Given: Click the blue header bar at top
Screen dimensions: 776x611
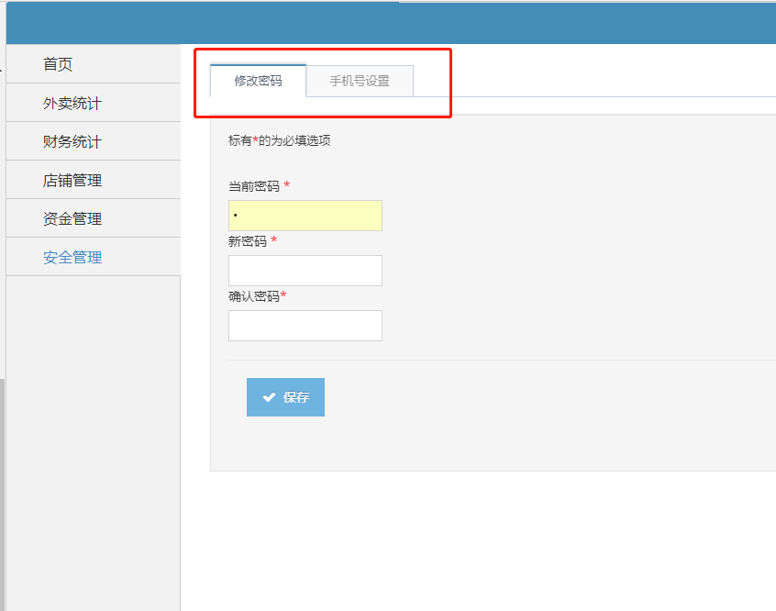Looking at the screenshot, I should pyautogui.click(x=390, y=22).
